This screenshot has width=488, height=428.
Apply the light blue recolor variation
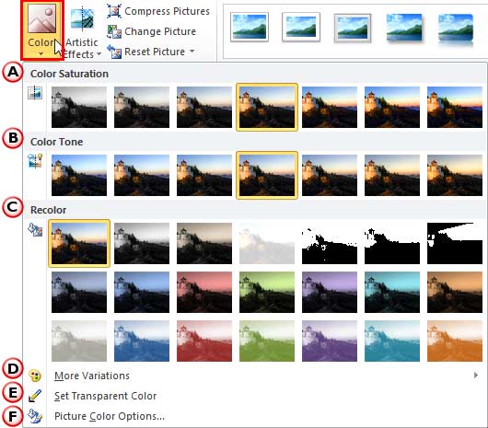coord(142,341)
